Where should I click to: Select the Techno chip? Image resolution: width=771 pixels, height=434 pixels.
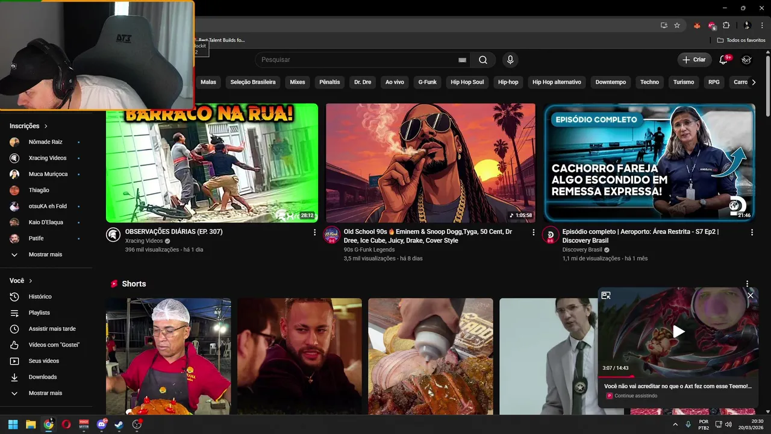(x=649, y=82)
